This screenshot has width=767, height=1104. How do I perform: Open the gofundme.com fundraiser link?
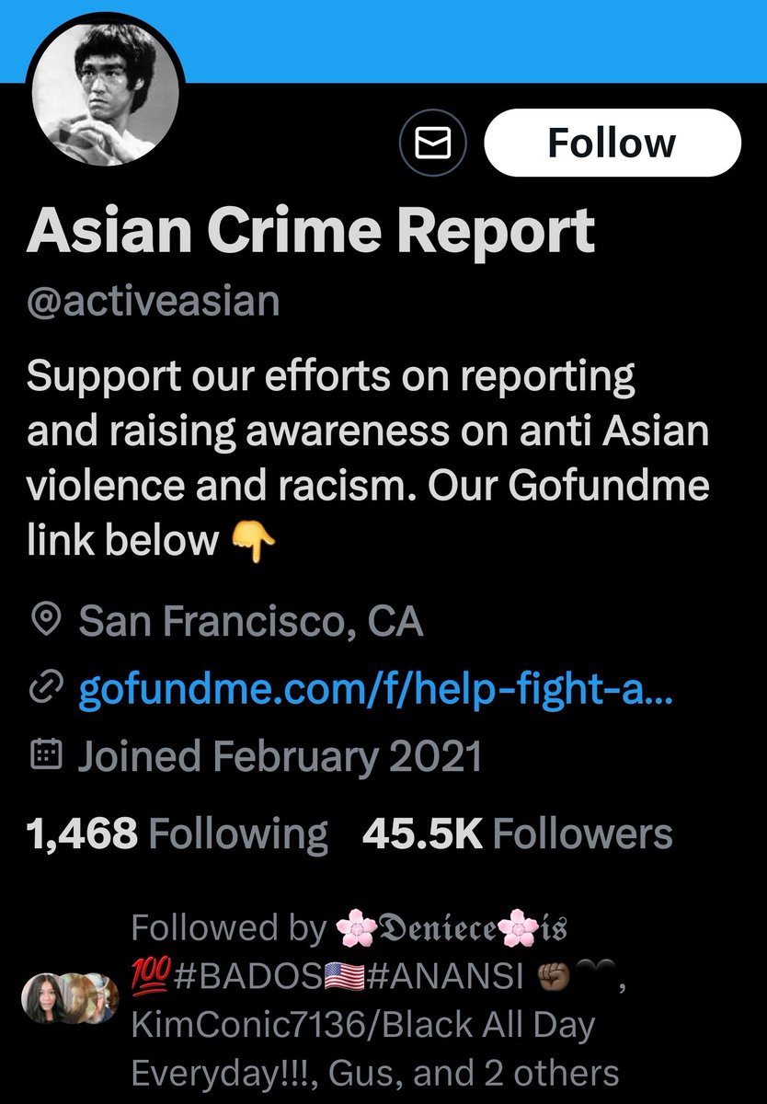[x=377, y=689]
